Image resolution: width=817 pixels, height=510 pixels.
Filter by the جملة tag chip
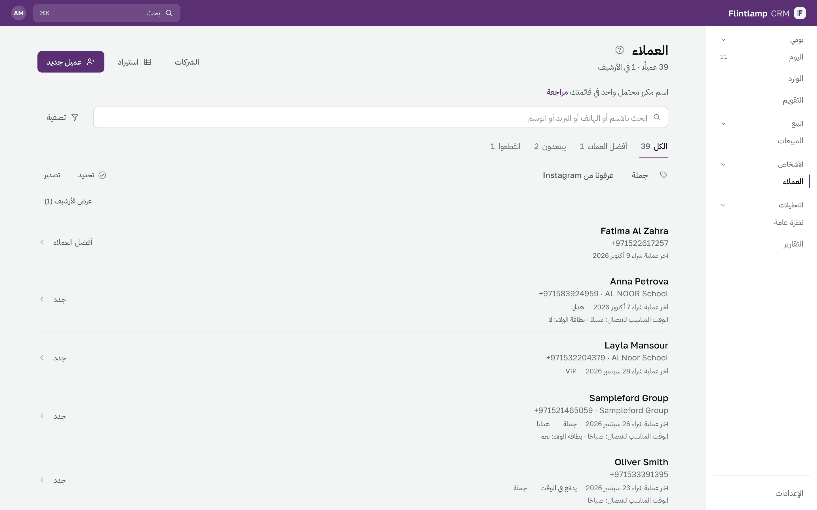tap(640, 175)
